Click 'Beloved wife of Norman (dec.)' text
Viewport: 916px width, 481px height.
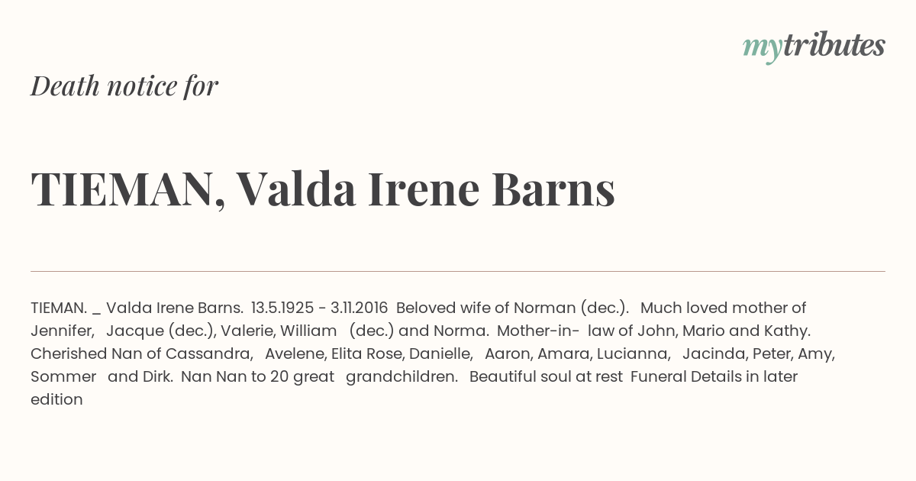point(512,308)
